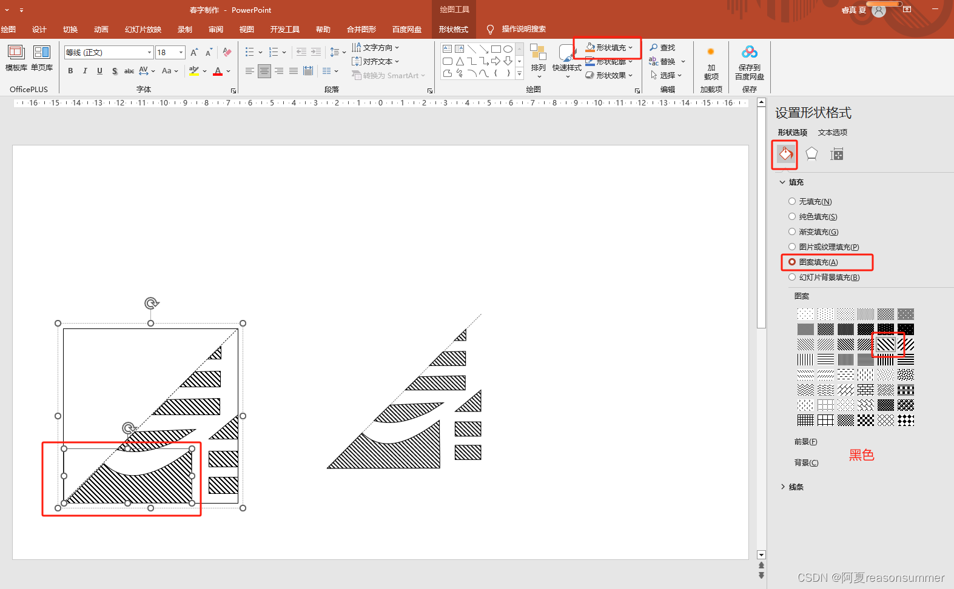
Task: Select triangle shape in shapes gallery
Action: pyautogui.click(x=460, y=61)
